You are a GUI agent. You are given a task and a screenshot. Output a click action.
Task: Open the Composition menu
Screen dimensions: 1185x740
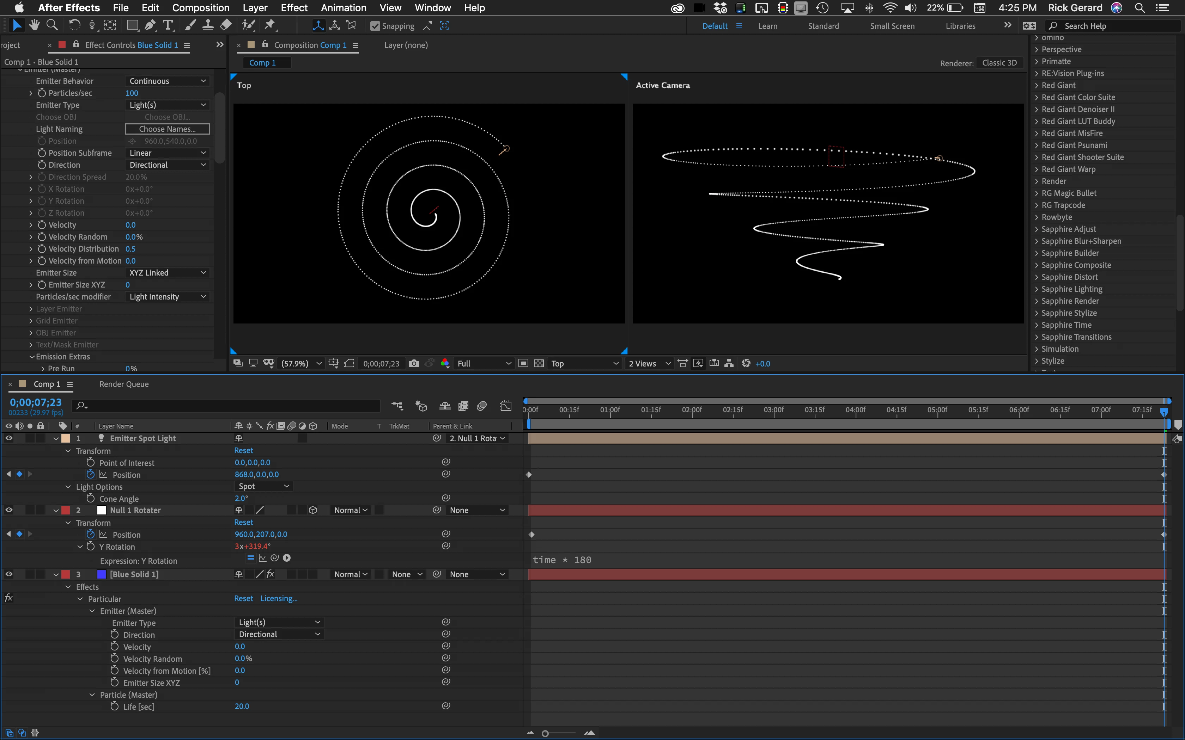click(x=200, y=8)
